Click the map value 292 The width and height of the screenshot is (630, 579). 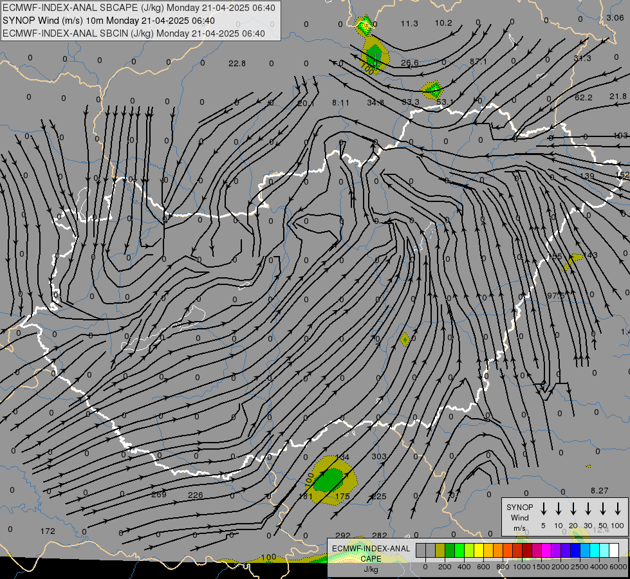point(343,536)
